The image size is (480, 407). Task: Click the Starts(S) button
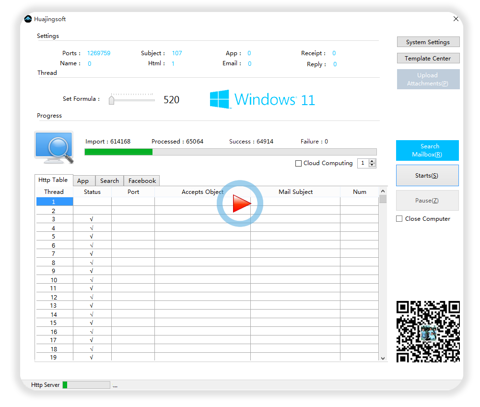click(427, 176)
